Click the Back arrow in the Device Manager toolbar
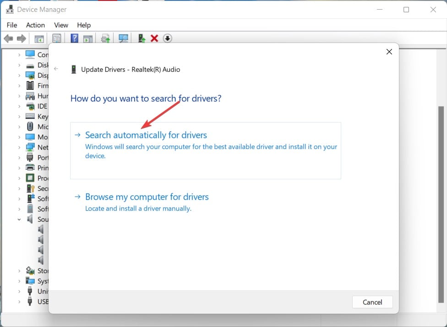The width and height of the screenshot is (447, 327). [8, 38]
